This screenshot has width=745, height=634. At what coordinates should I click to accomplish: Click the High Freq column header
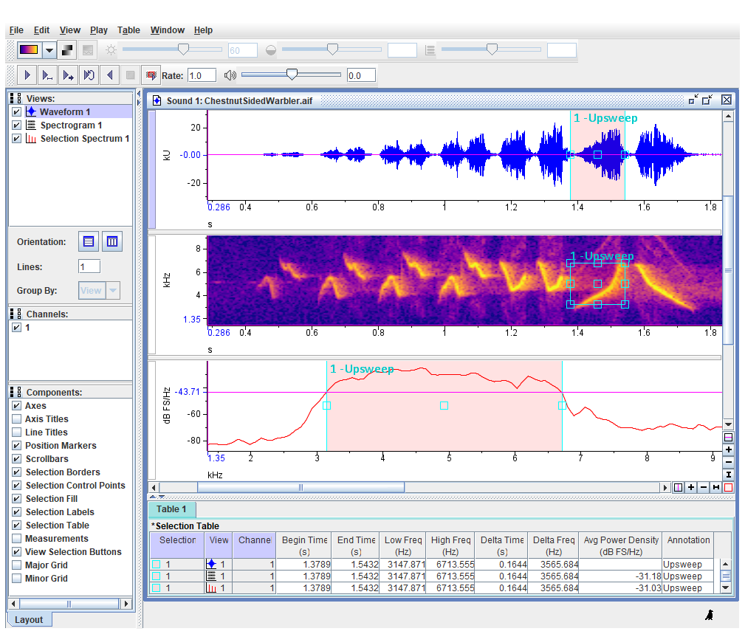click(450, 545)
